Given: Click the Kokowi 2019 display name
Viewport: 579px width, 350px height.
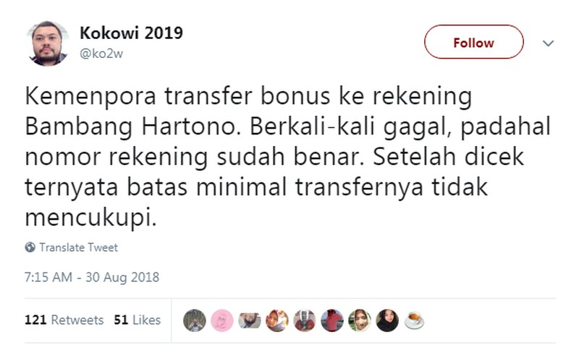Looking at the screenshot, I should [x=131, y=33].
